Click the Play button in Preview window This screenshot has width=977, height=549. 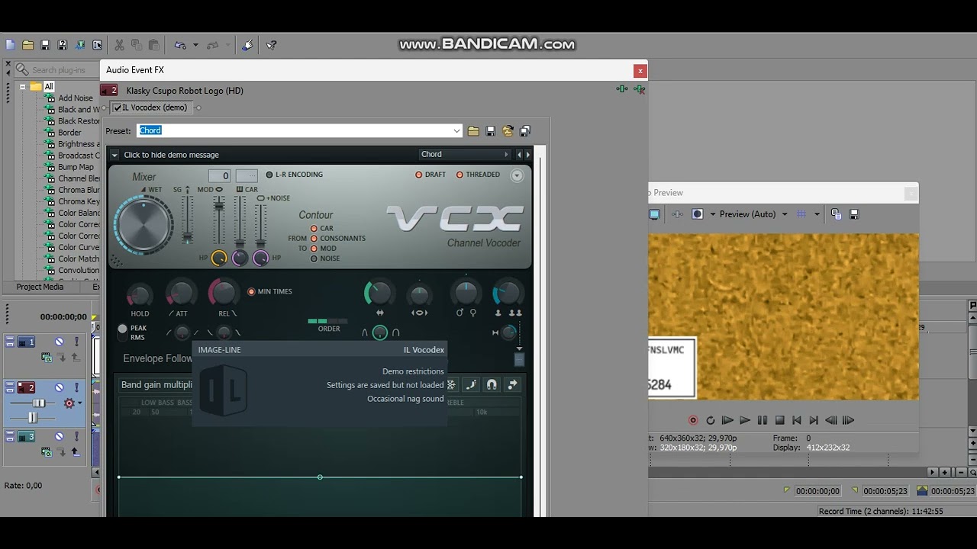point(745,420)
